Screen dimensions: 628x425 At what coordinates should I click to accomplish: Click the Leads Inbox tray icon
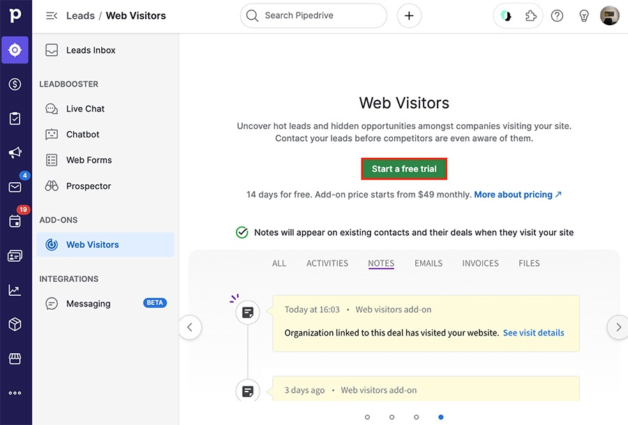pos(52,50)
